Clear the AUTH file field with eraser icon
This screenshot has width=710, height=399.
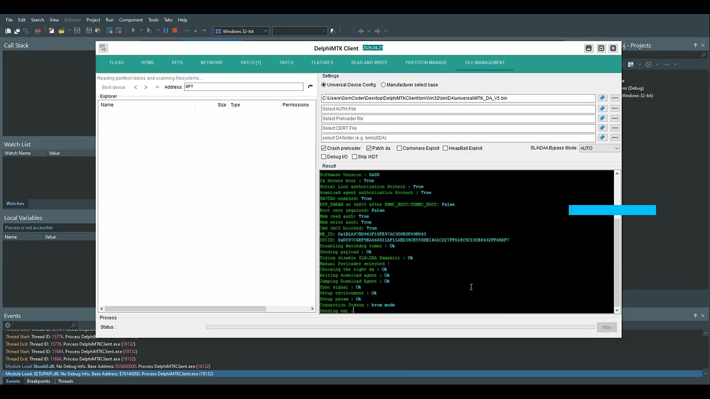[x=602, y=109]
